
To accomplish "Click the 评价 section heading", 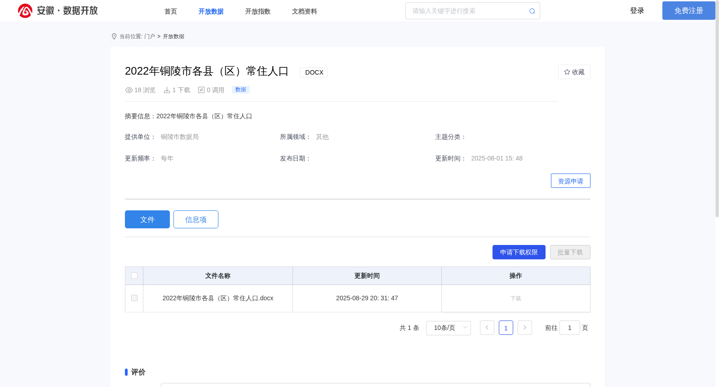I will point(138,372).
